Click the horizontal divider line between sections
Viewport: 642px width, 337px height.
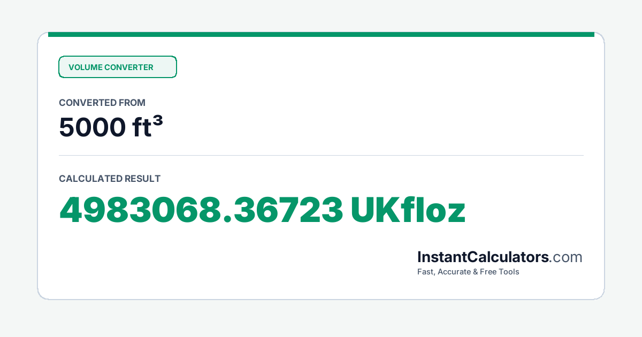tap(321, 156)
